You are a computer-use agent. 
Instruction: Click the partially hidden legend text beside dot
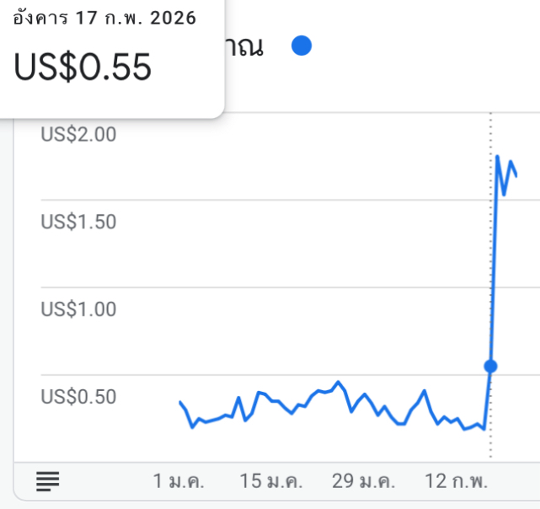pos(243,46)
